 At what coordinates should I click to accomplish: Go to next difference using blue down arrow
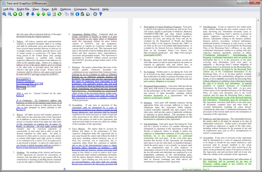[33, 14]
